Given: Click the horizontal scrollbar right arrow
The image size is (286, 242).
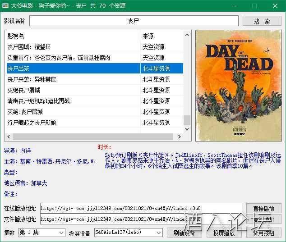Looking at the screenshot, I should [x=180, y=137].
